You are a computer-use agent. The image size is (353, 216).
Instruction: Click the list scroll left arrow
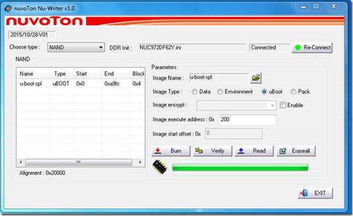(x=21, y=162)
